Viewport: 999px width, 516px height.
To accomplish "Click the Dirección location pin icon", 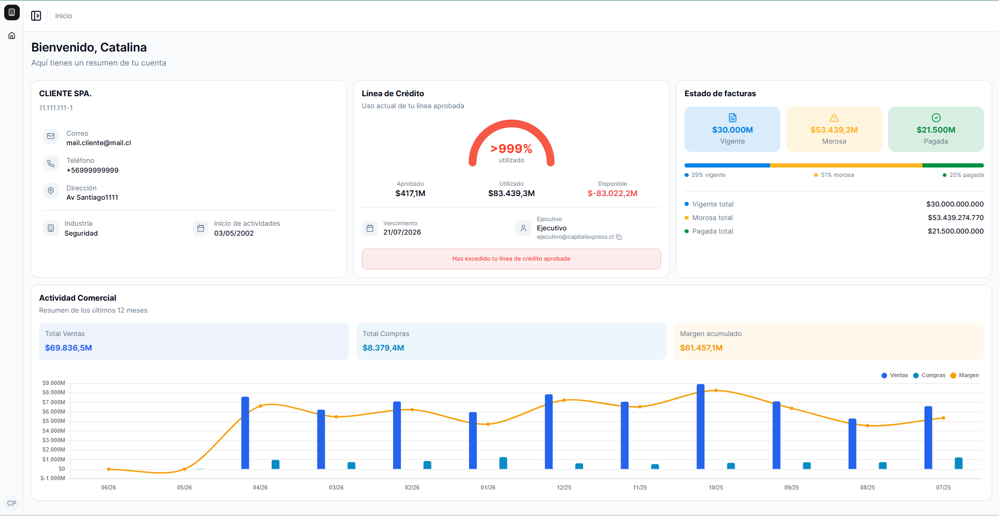I will pos(50,191).
